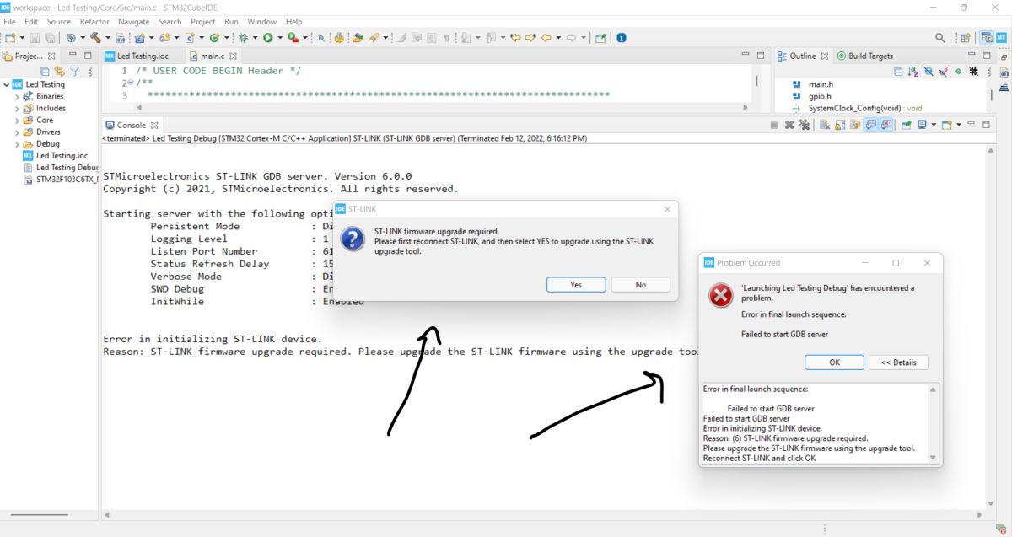Click the details scrollbar in Problem Occurred dialog
Viewport: 1012px width, 537px height.
pyautogui.click(x=933, y=422)
